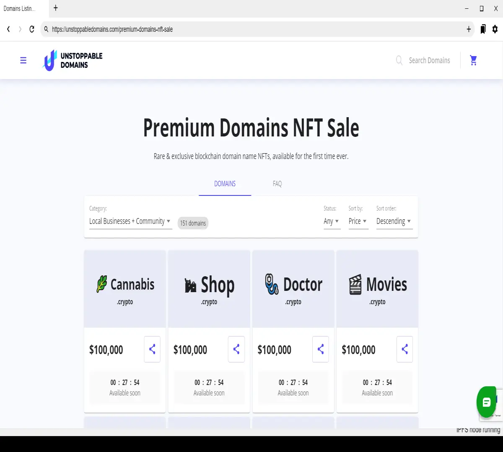
Task: Open the Status Any dropdown
Action: (332, 221)
